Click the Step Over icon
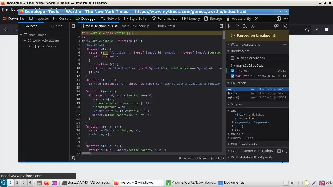Screen dimensions: 333x187 pos(237,26)
